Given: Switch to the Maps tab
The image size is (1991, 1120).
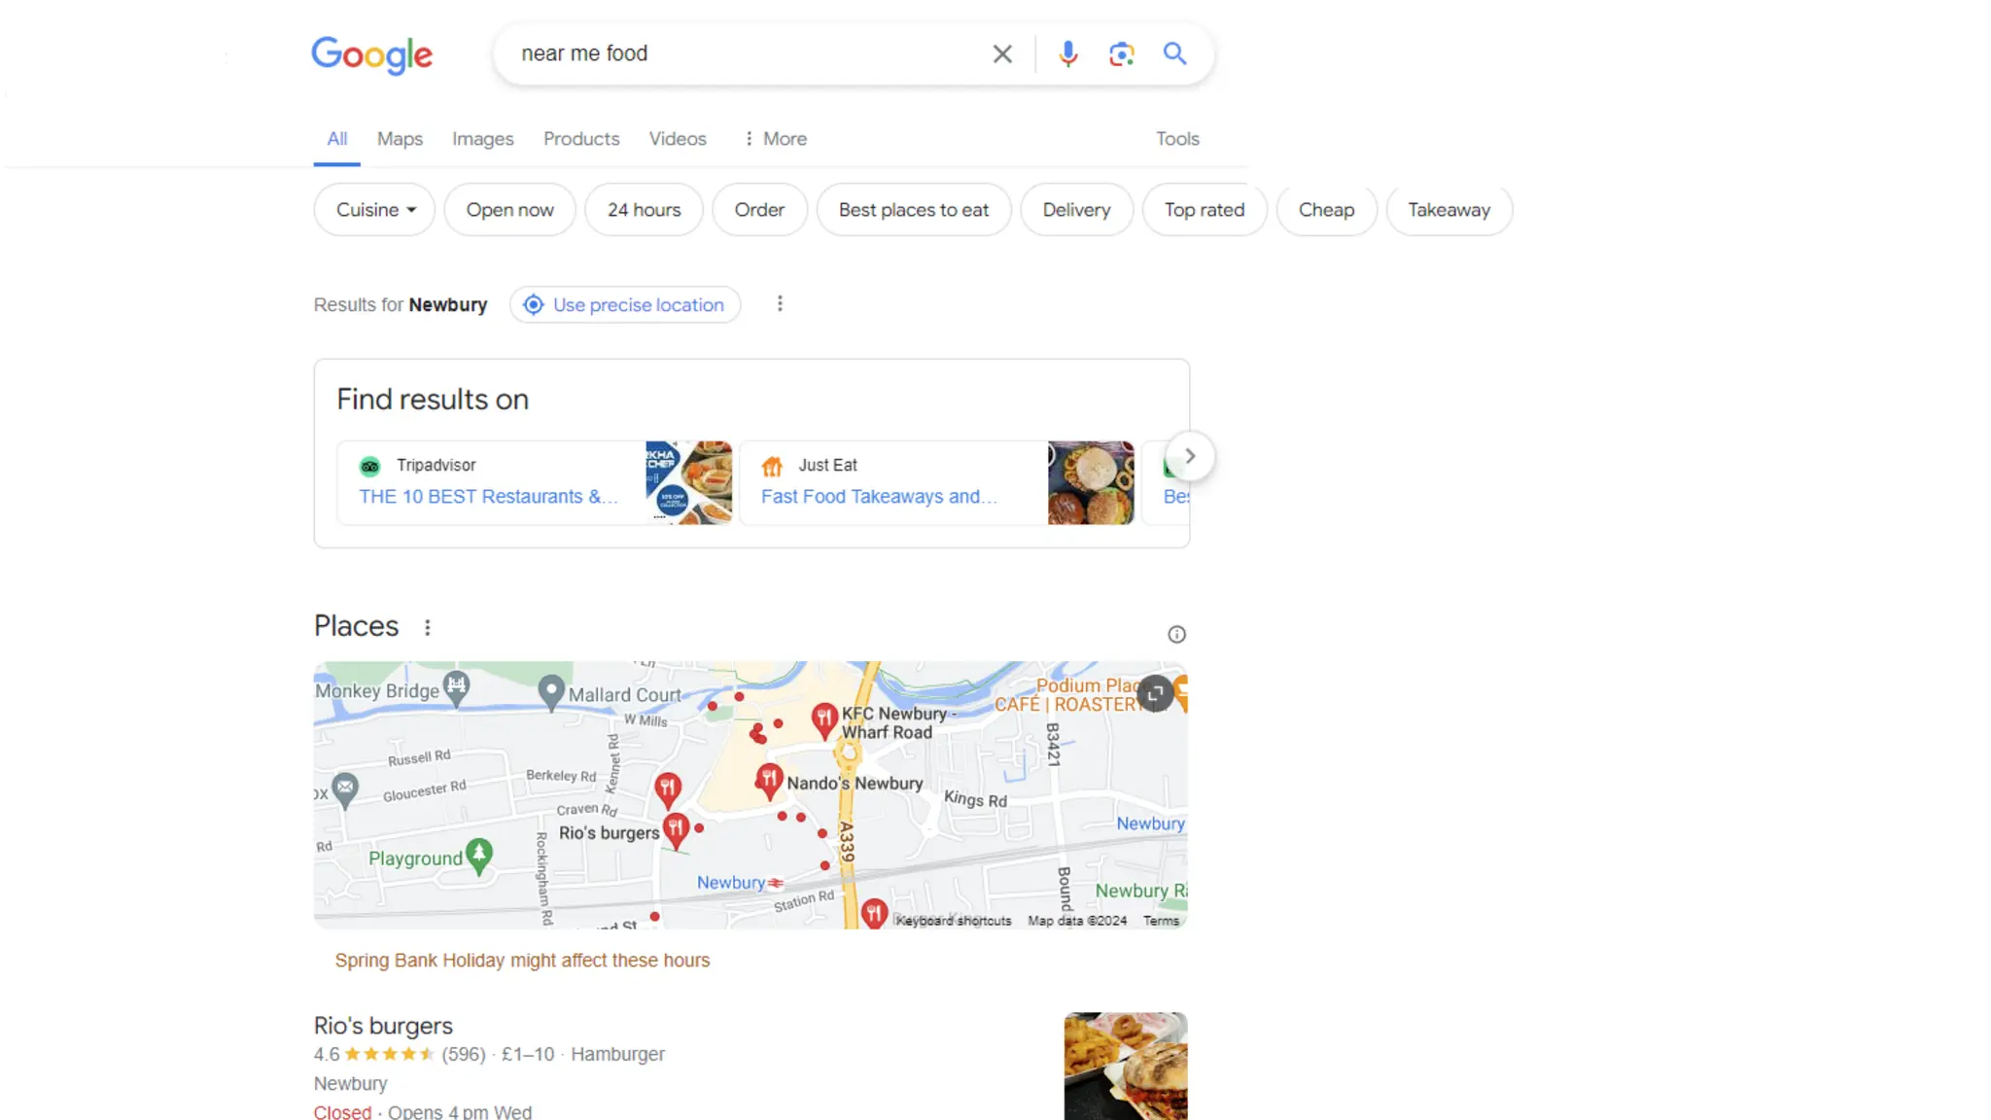Looking at the screenshot, I should 400,139.
